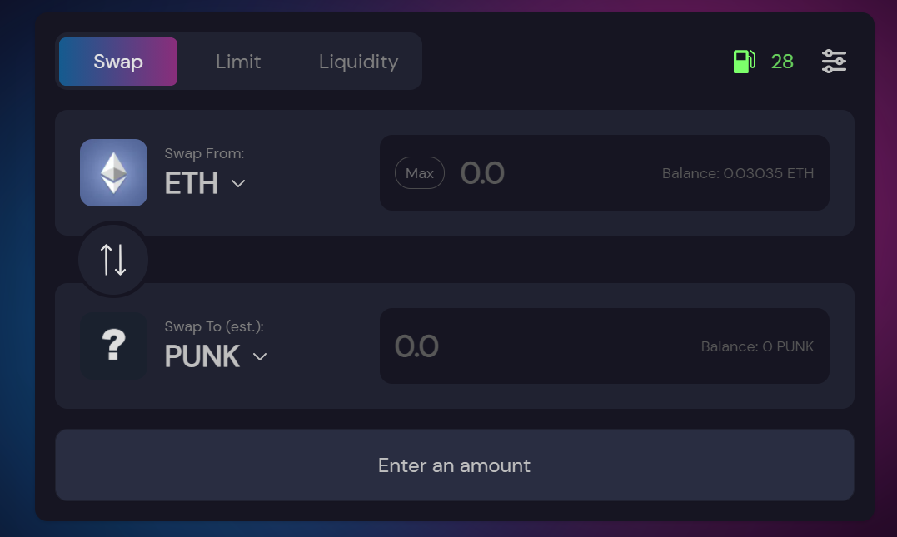This screenshot has height=537, width=897.
Task: Switch to the Limit tab
Action: (238, 62)
